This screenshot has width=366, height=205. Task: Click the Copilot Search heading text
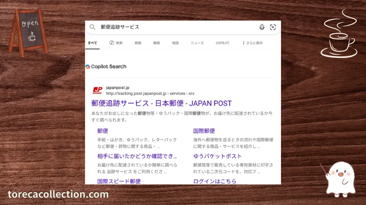pos(109,67)
